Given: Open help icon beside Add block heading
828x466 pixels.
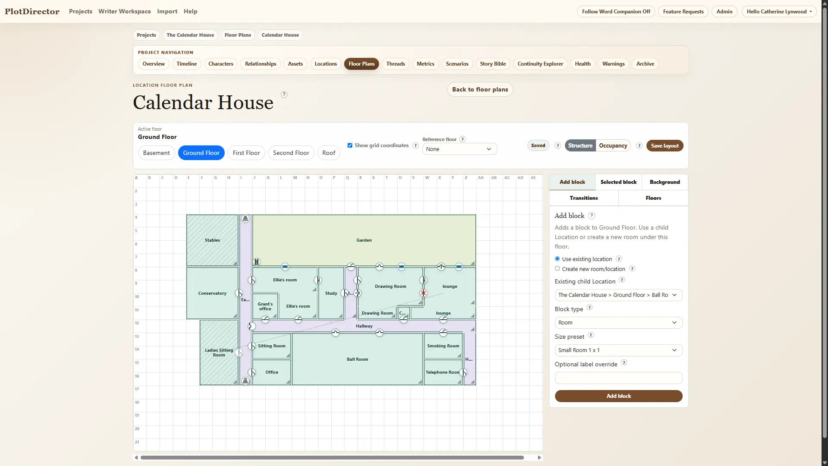Looking at the screenshot, I should click(x=592, y=215).
